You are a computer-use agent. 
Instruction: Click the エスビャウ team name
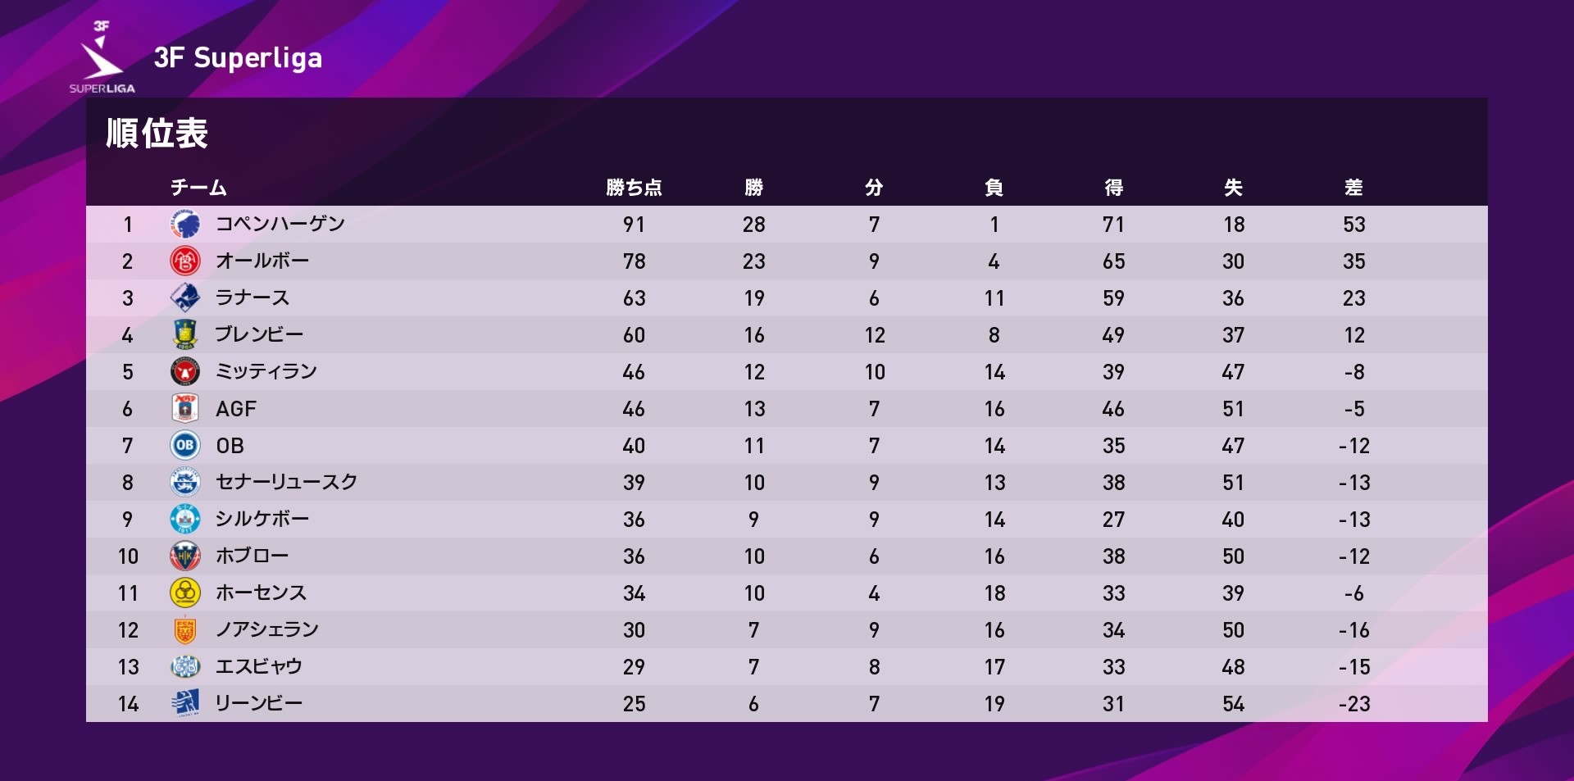tap(259, 666)
